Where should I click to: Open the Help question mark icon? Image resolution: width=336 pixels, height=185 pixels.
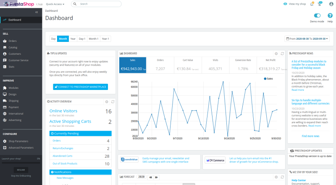click(x=330, y=15)
